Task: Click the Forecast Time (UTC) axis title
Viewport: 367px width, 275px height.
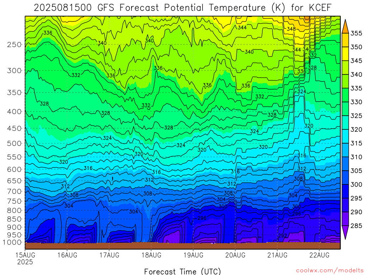Action: [x=182, y=271]
